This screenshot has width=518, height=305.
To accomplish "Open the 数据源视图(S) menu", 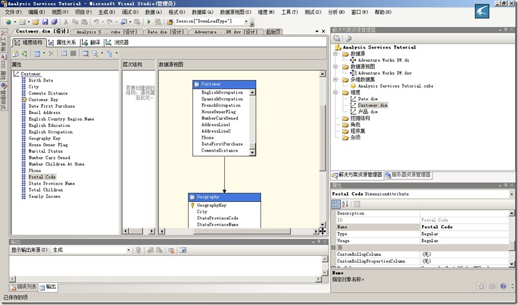I will tap(235, 12).
